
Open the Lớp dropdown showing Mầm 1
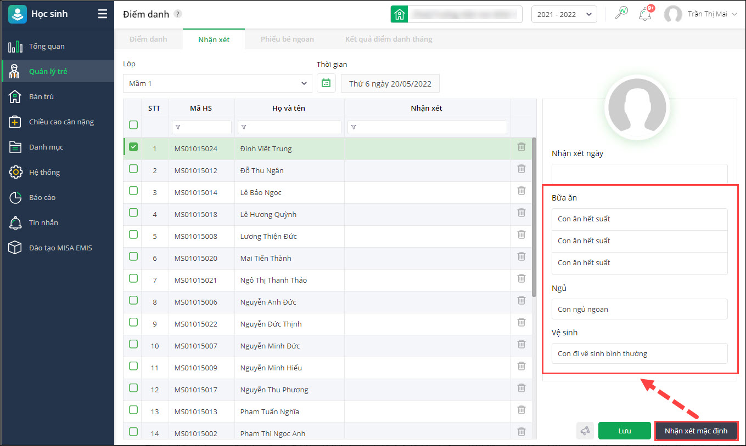217,83
